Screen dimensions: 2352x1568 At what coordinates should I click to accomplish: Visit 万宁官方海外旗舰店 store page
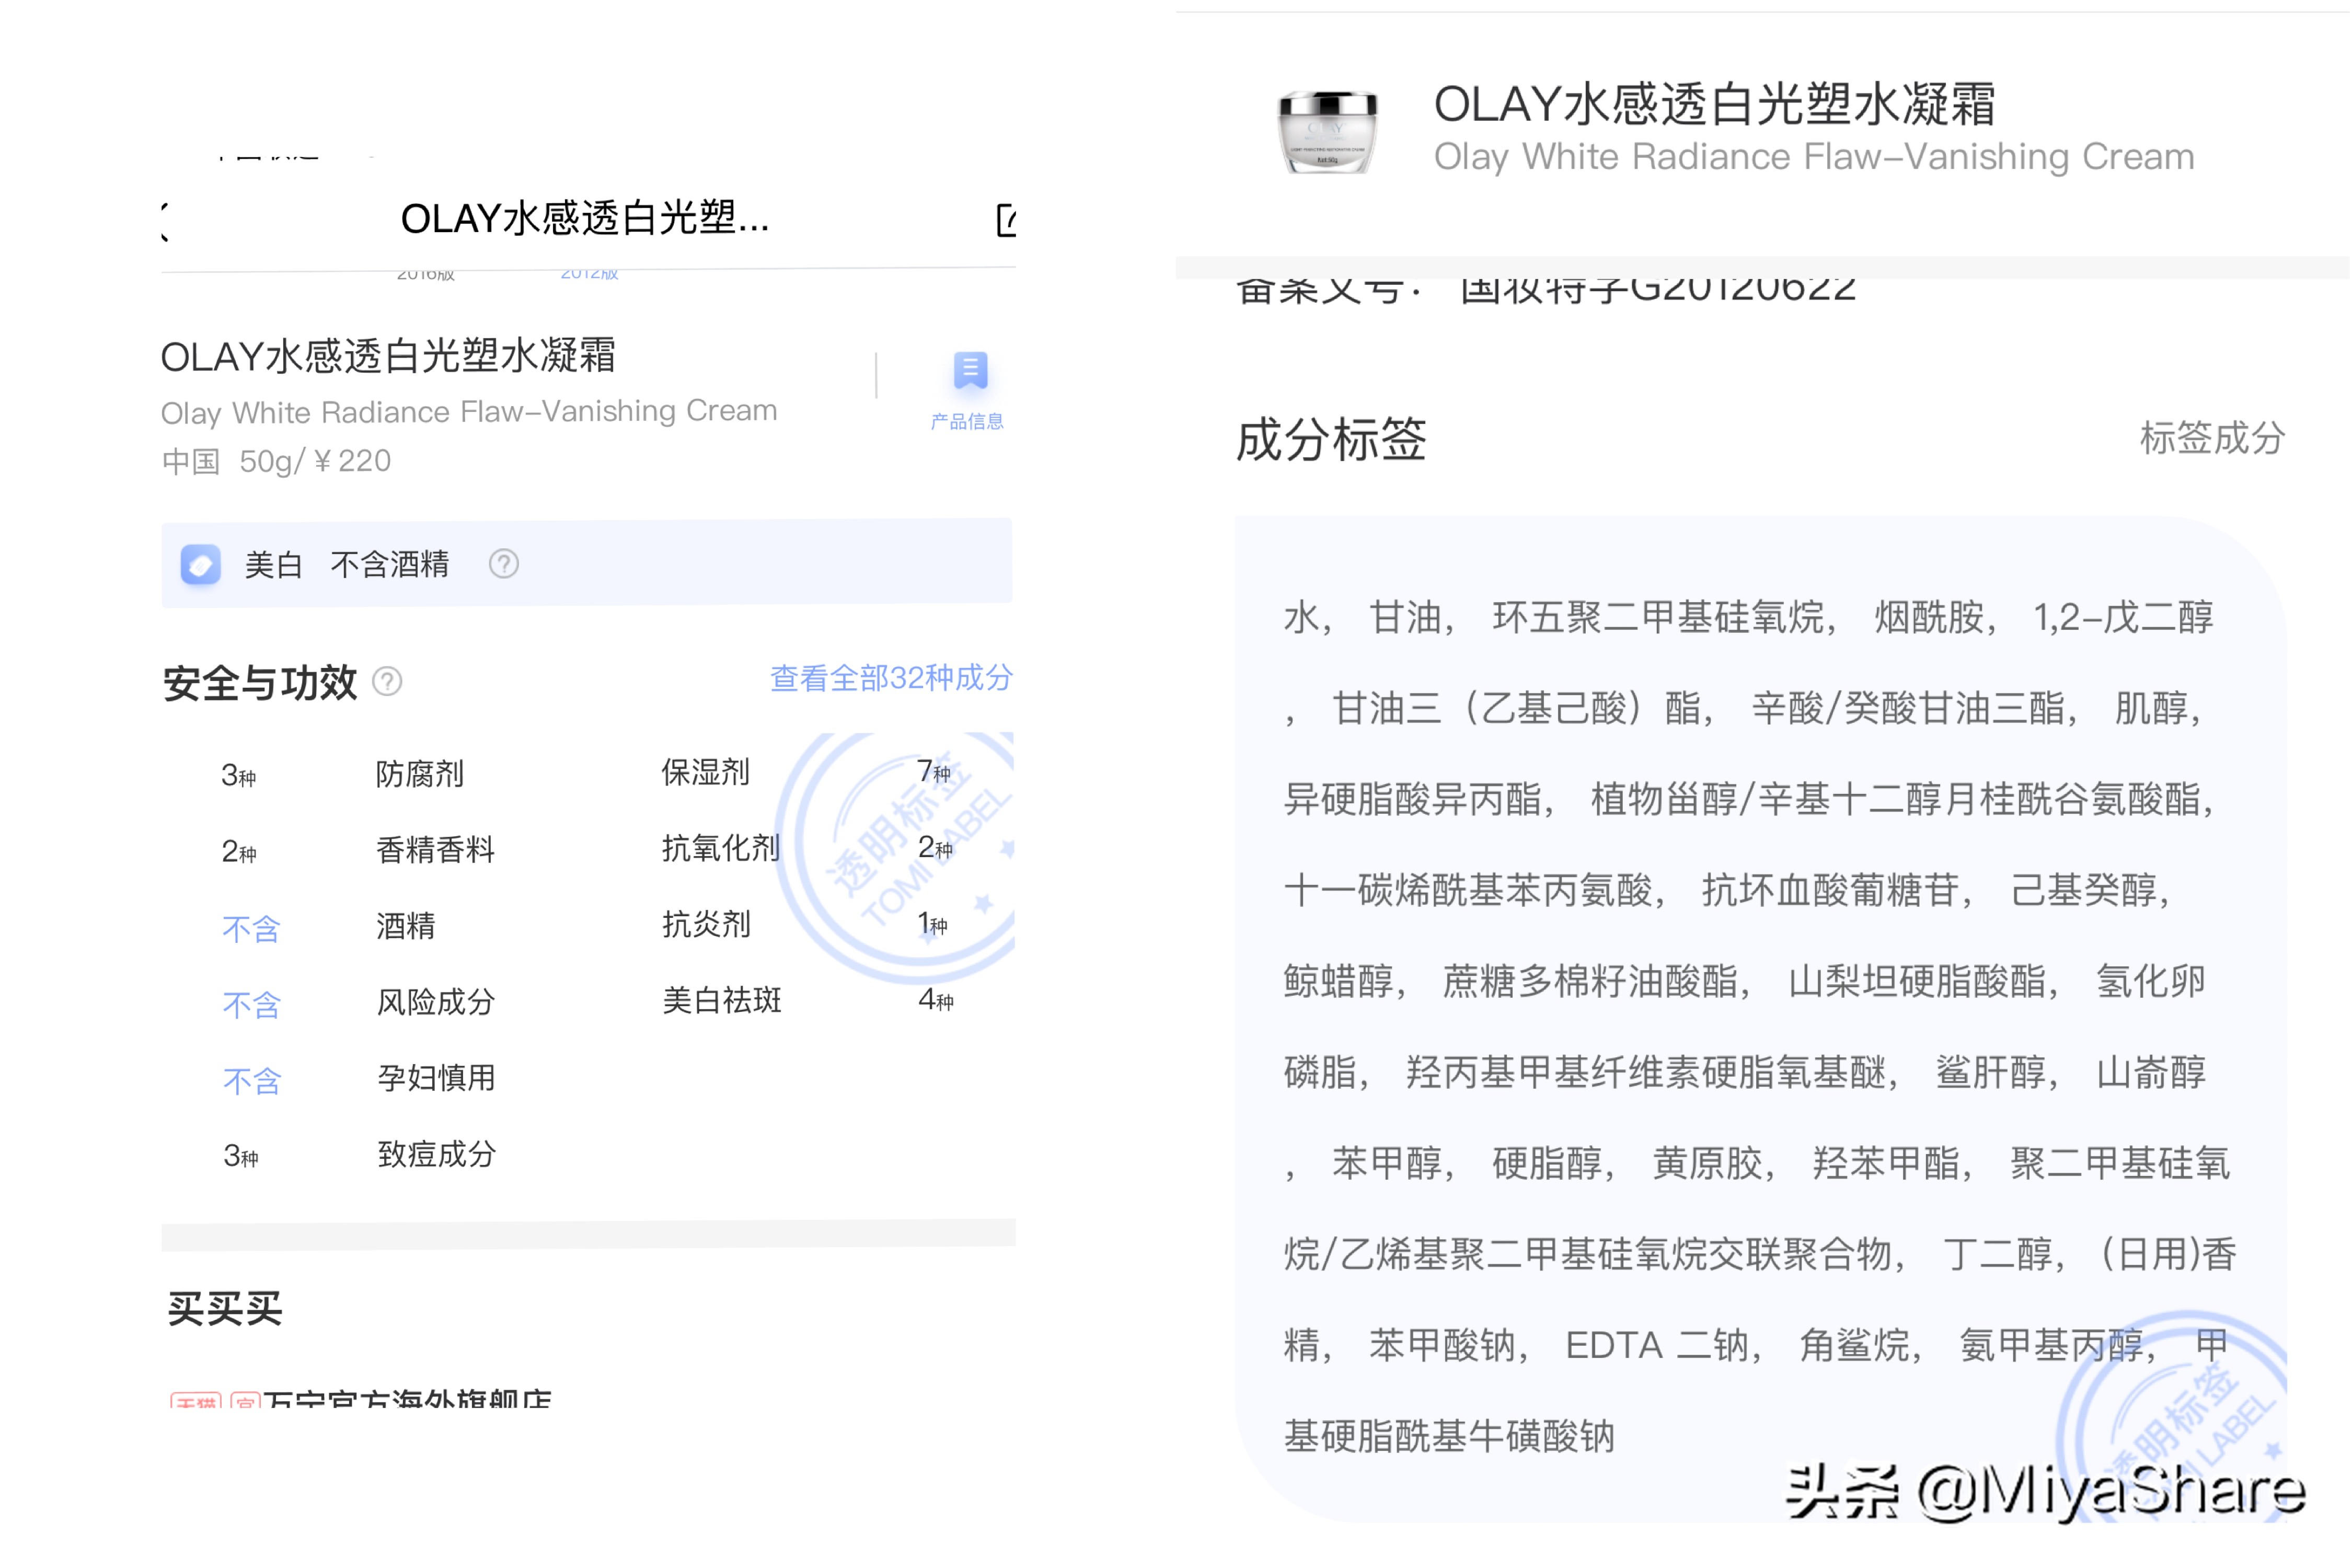coord(410,1398)
